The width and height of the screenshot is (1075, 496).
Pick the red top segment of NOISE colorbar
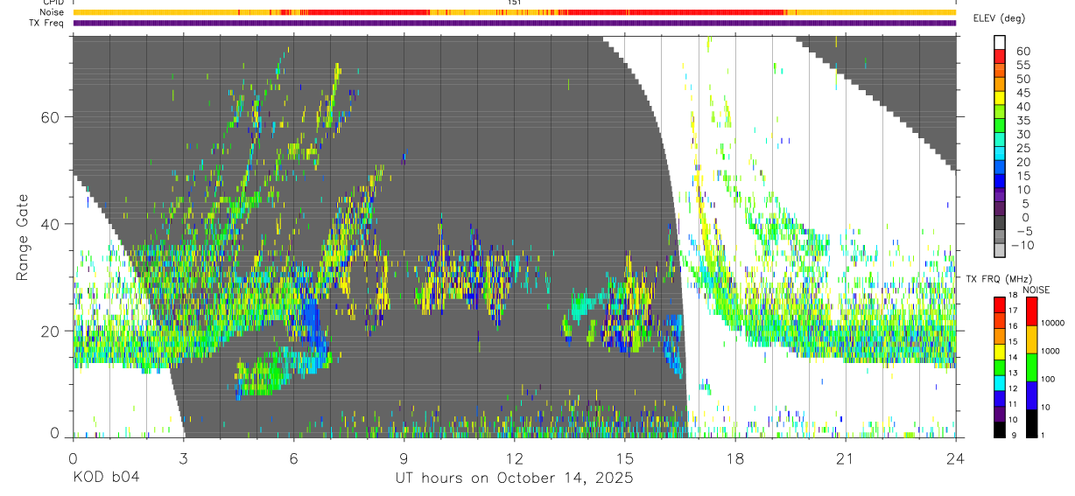(x=1031, y=311)
